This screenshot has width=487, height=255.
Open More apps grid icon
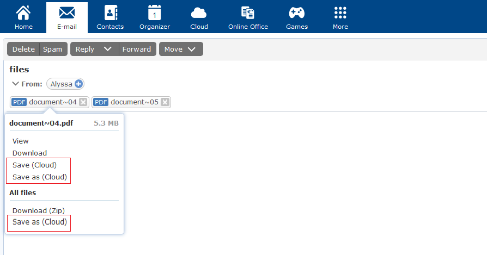[340, 13]
